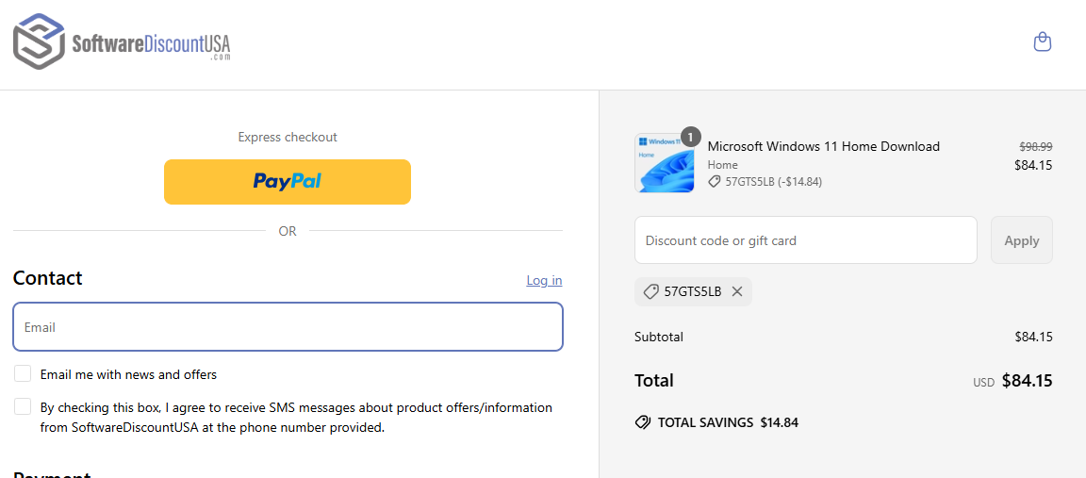Open the Log in link
The width and height of the screenshot is (1086, 478).
[544, 280]
